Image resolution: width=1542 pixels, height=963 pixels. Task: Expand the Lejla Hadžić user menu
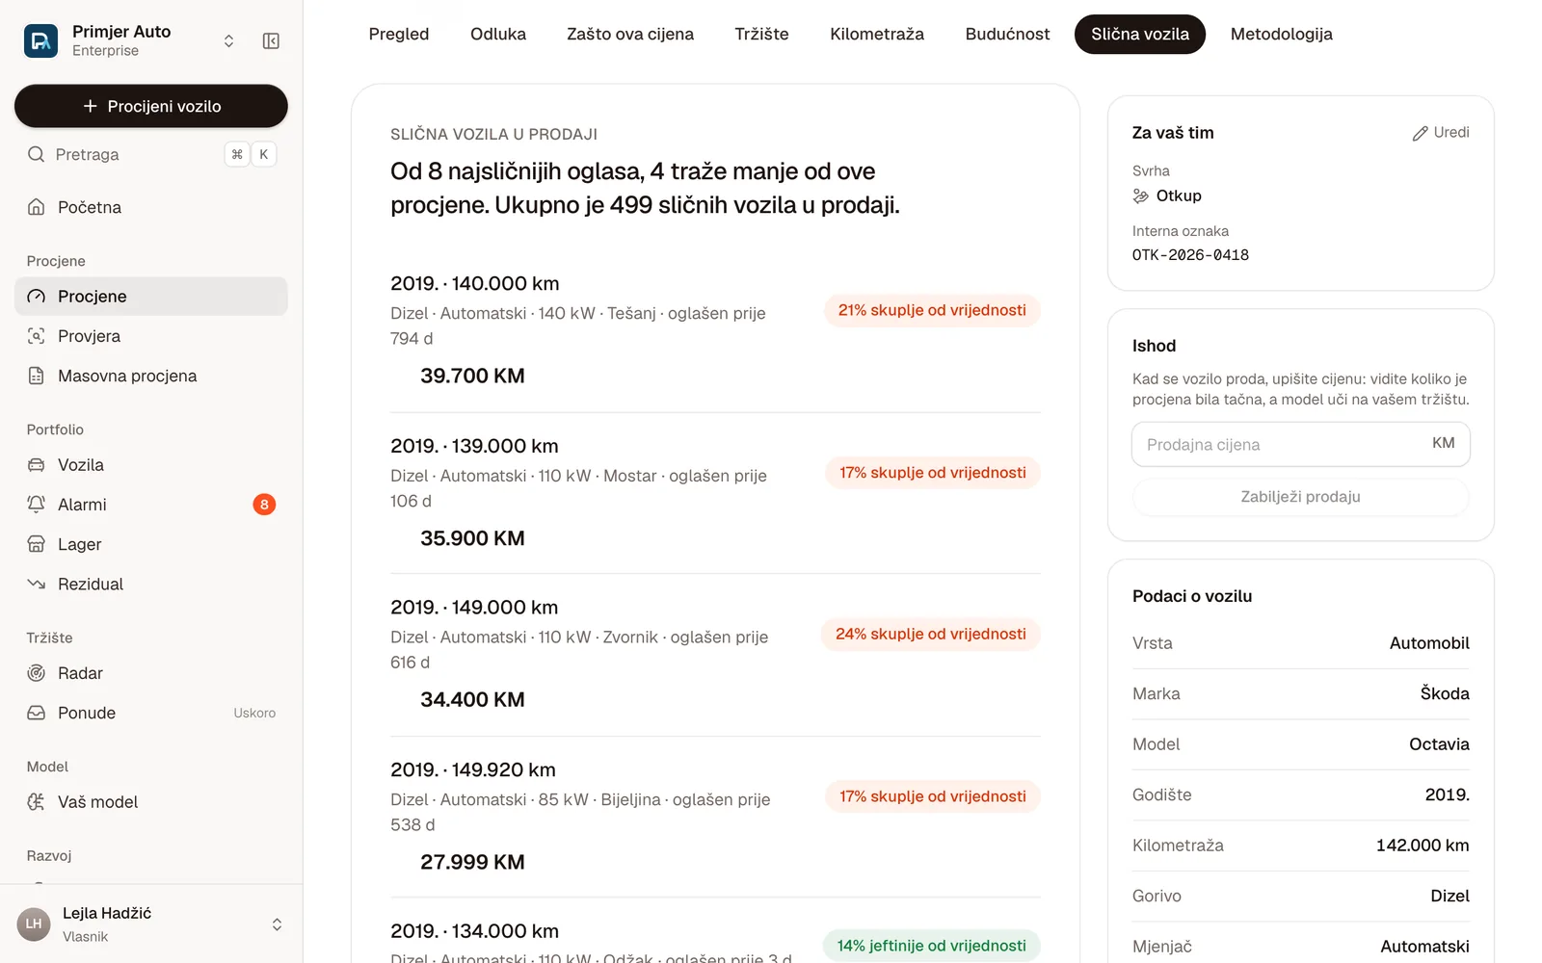pos(277,924)
